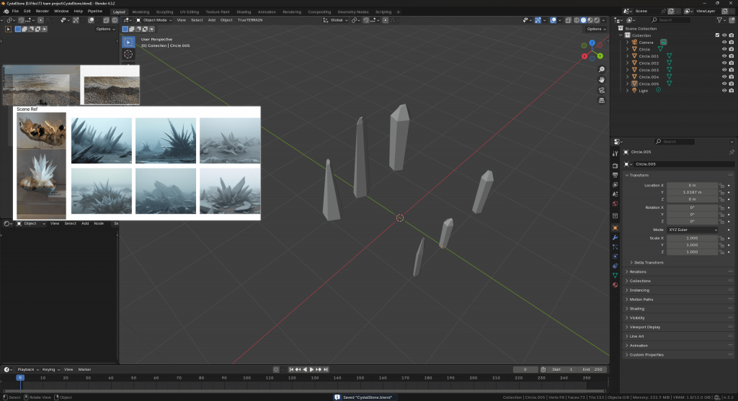The width and height of the screenshot is (738, 401).
Task: Click the pan hand icon in viewport
Action: tap(601, 79)
